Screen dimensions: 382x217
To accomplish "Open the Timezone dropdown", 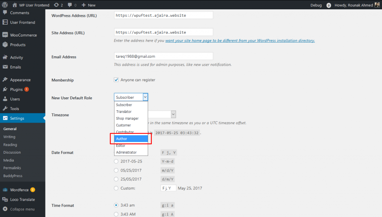I will click(173, 114).
